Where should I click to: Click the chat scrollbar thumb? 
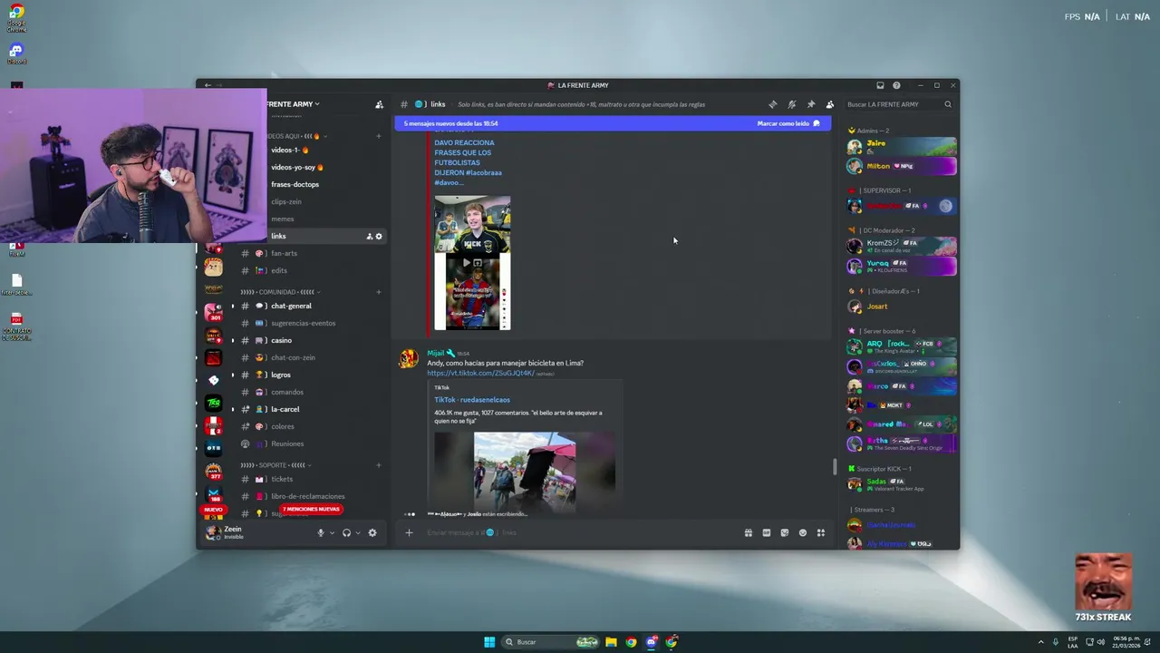pos(835,467)
